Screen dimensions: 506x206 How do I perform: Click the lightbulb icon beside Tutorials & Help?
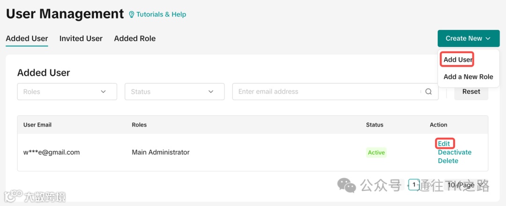tap(132, 15)
